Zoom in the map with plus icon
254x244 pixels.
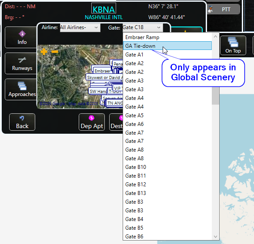pyautogui.click(x=44, y=52)
